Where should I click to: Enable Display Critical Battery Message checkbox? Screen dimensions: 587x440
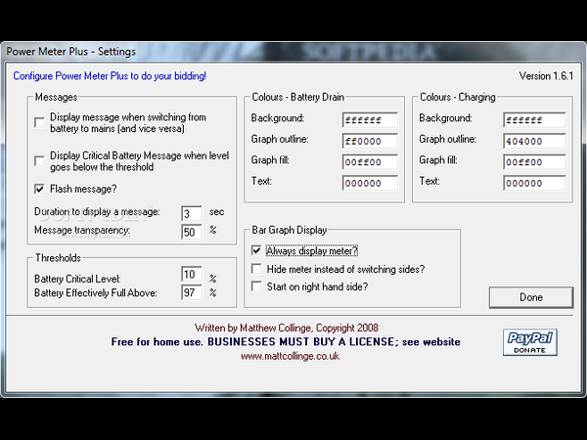tap(39, 159)
